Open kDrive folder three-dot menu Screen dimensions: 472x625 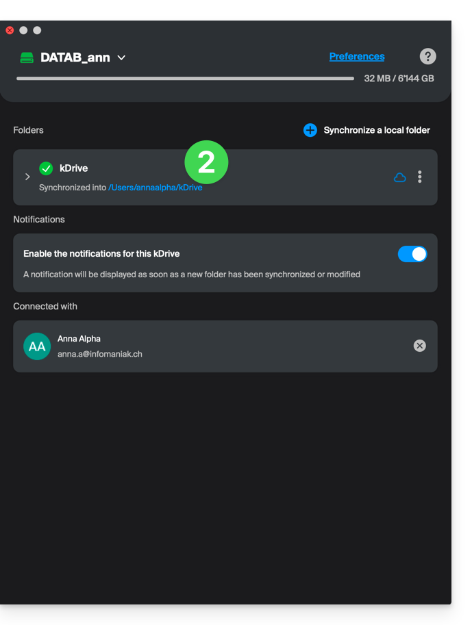420,177
